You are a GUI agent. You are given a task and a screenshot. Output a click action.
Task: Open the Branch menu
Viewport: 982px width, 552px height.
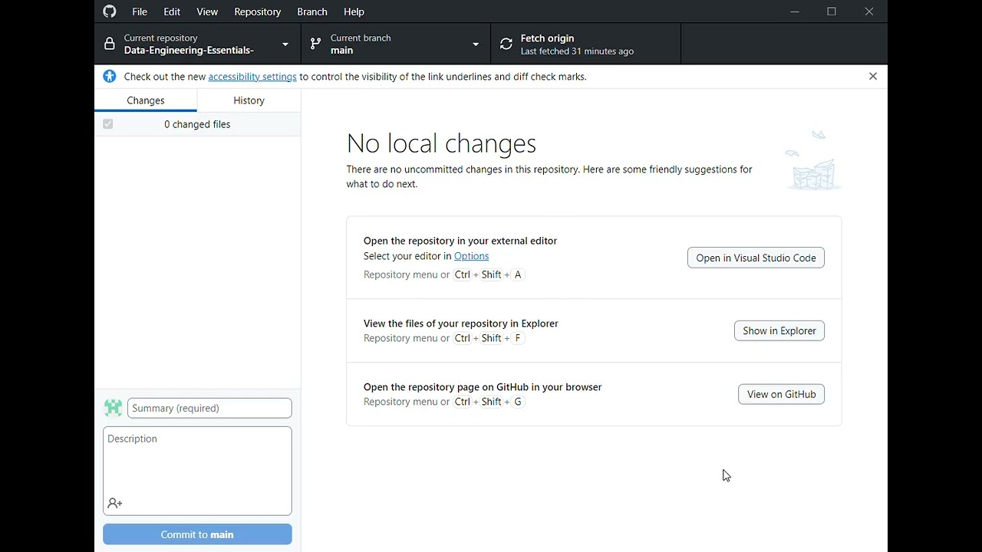coord(312,11)
